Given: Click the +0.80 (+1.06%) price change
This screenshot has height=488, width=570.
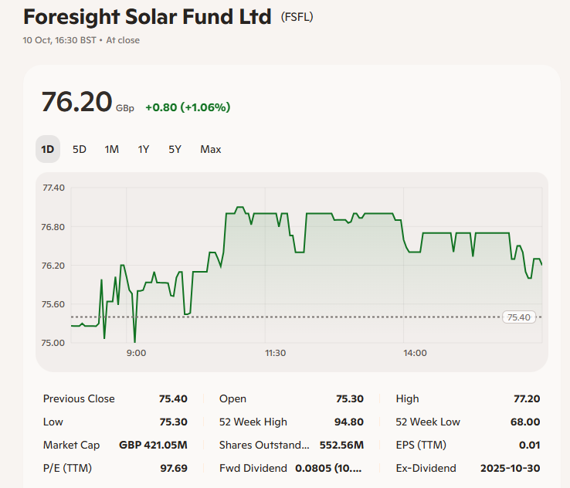Looking at the screenshot, I should coord(188,107).
